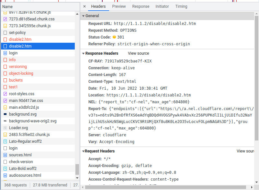This screenshot has height=190, width=259.
Task: Select the root-styles.css request row
Action: 38,94
